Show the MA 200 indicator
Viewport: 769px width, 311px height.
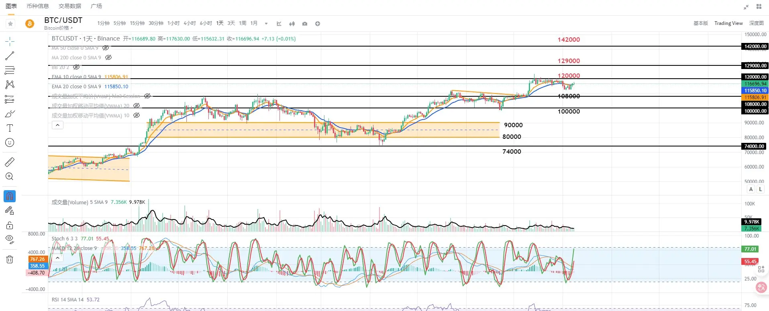pyautogui.click(x=108, y=57)
